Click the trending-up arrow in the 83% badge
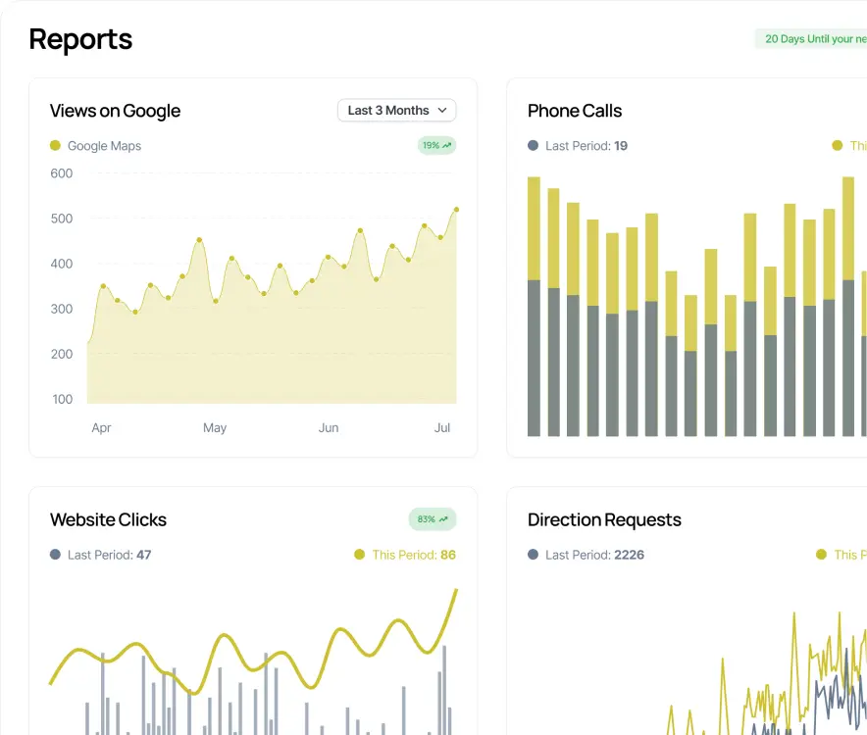This screenshot has height=735, width=867. tap(443, 519)
